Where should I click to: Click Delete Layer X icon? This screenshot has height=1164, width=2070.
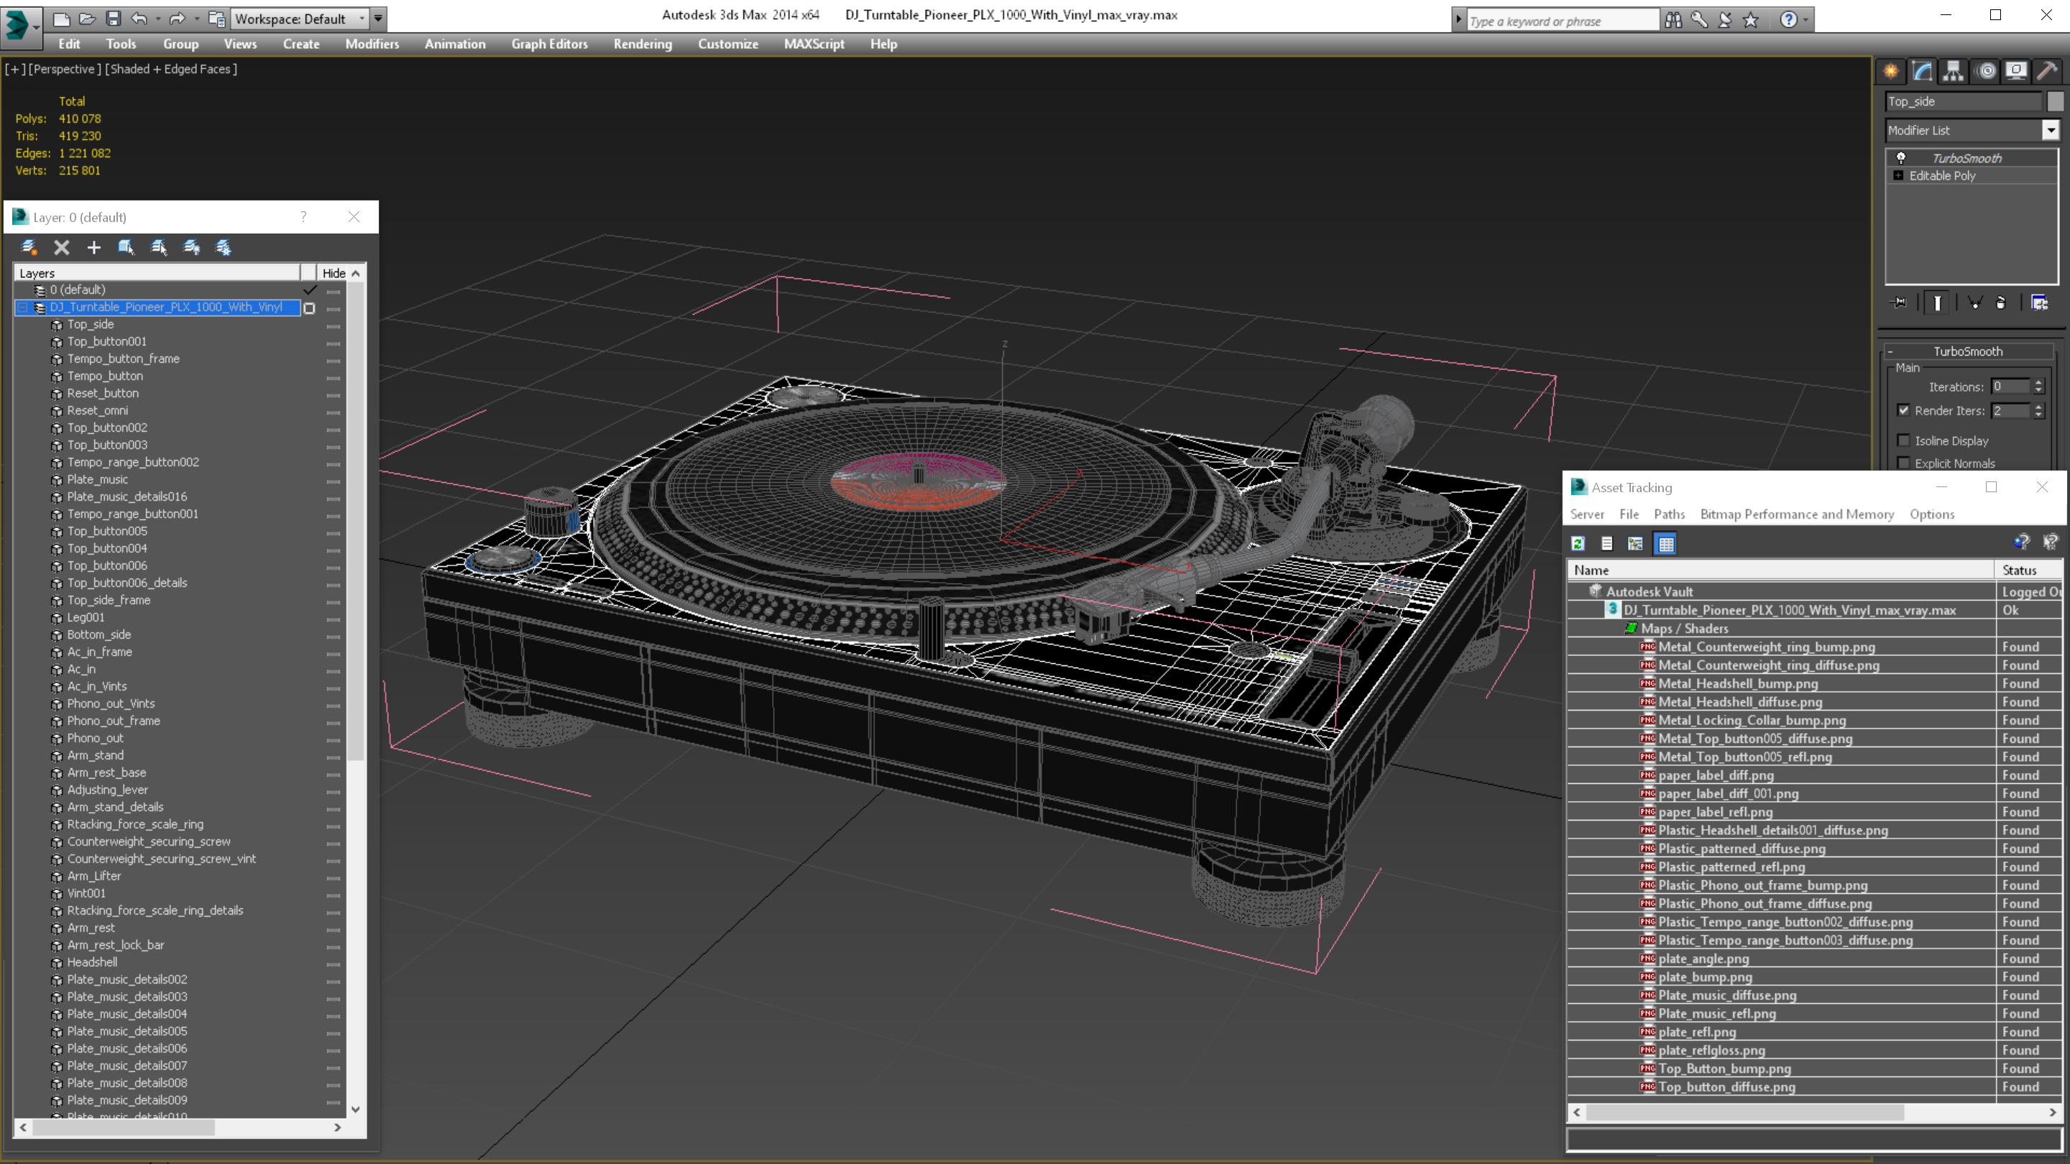(x=62, y=247)
